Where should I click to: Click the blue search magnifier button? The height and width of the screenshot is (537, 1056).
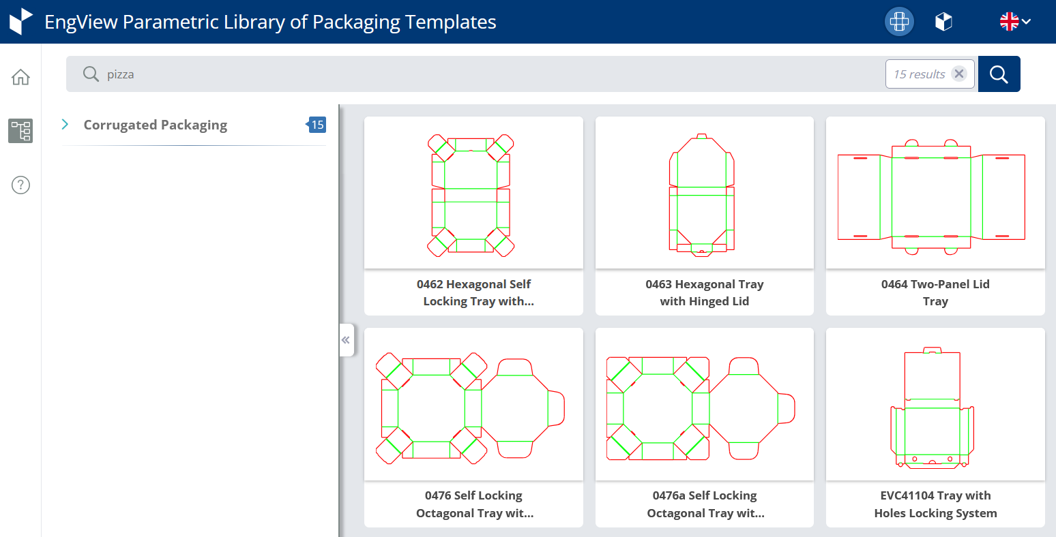click(999, 74)
